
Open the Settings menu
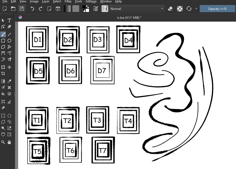91,2
